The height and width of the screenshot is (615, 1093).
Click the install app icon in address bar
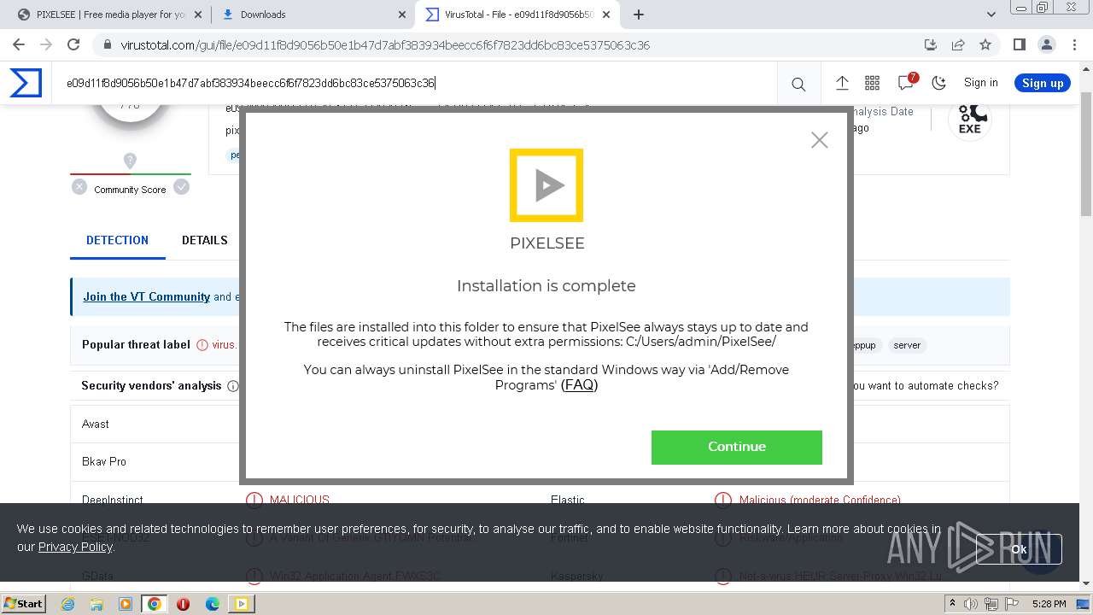pyautogui.click(x=931, y=44)
